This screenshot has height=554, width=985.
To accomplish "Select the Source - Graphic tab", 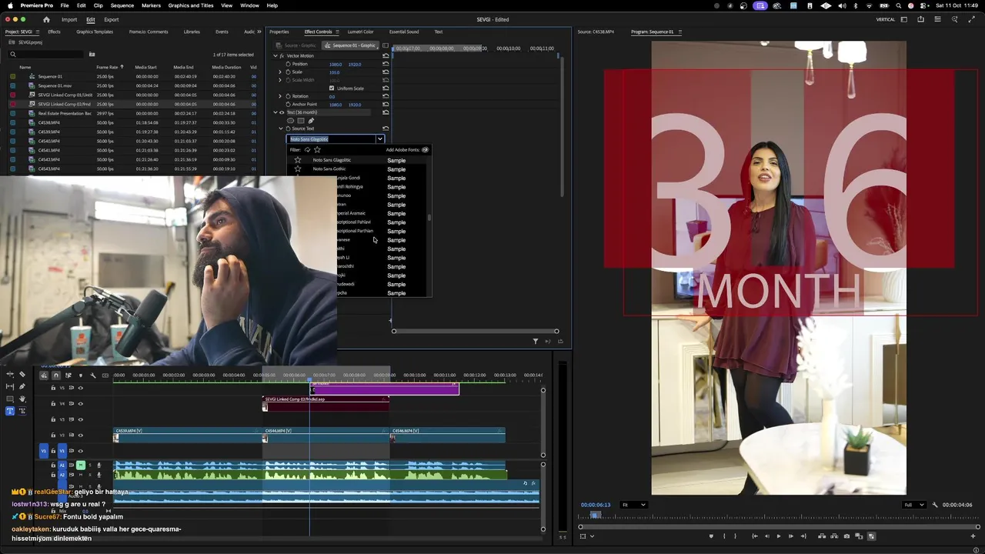I will click(x=297, y=45).
